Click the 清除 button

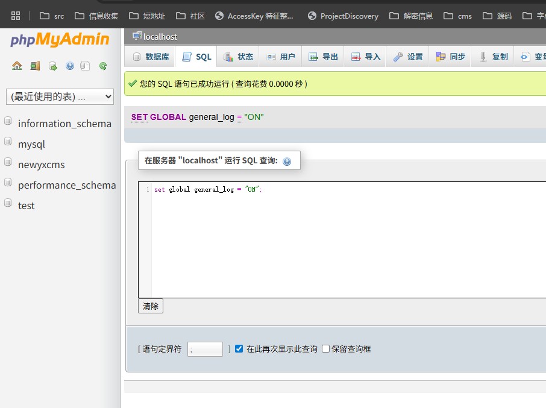[x=150, y=306]
